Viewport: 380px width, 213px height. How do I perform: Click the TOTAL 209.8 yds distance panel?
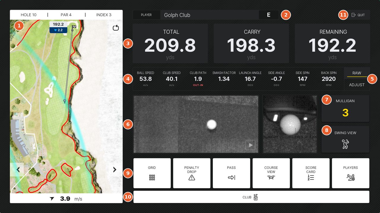[x=170, y=43]
